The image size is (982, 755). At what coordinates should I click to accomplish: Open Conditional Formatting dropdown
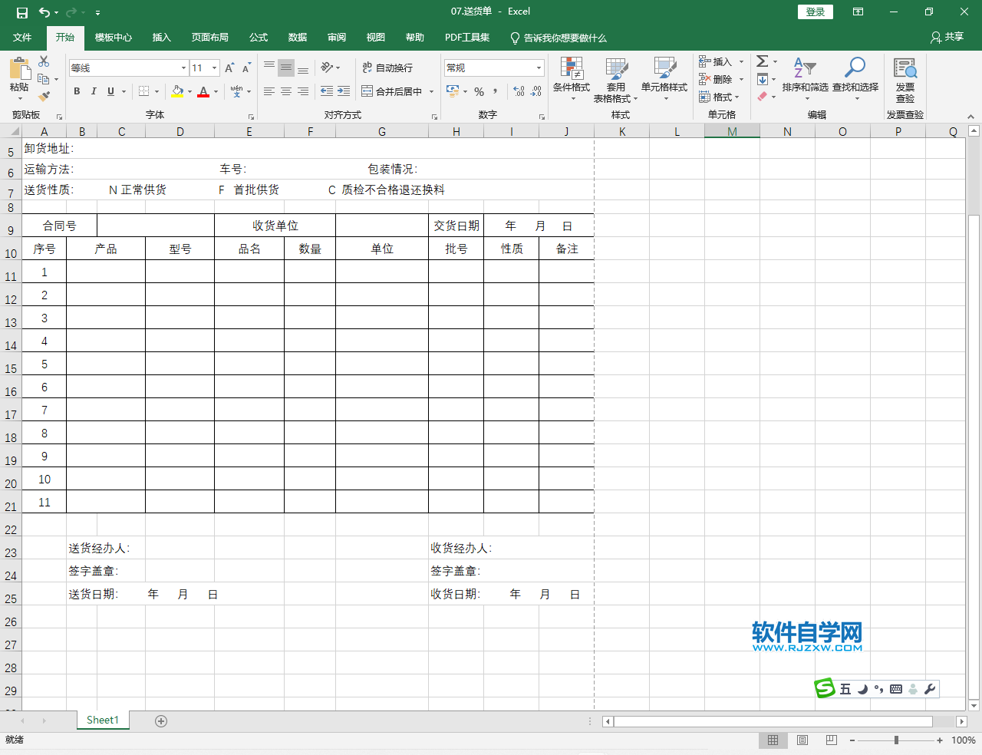[x=572, y=80]
